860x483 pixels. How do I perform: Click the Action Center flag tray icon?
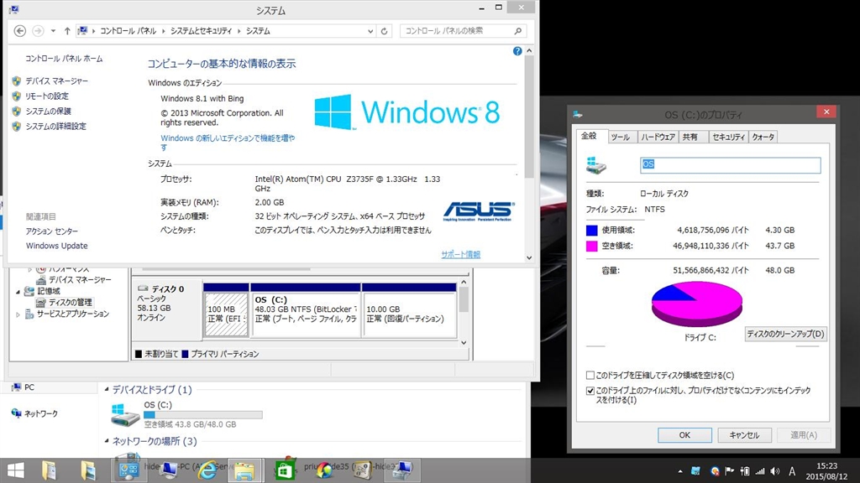730,471
